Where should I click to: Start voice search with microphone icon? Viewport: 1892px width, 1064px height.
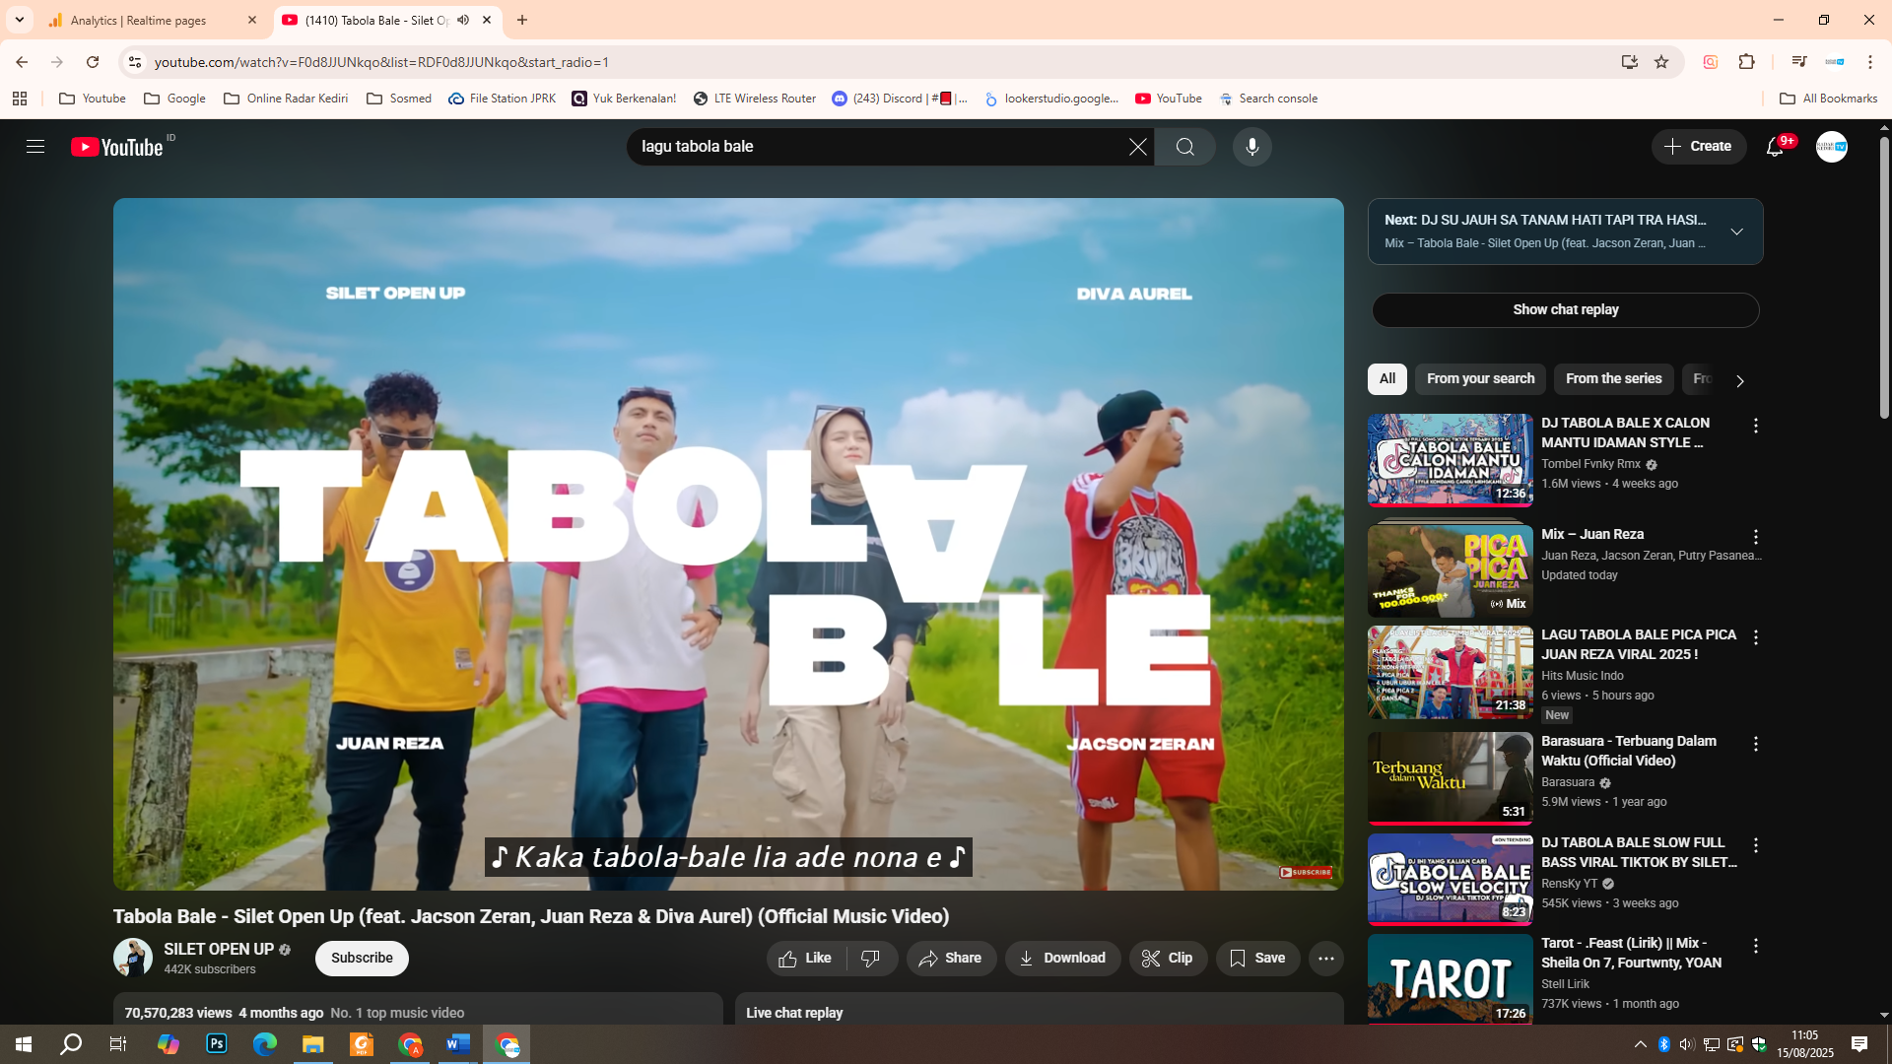pos(1251,147)
